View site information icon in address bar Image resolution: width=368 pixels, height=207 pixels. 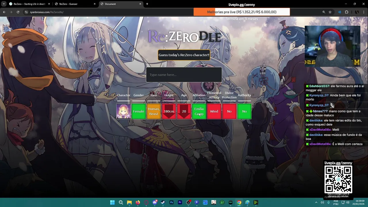pos(26,12)
